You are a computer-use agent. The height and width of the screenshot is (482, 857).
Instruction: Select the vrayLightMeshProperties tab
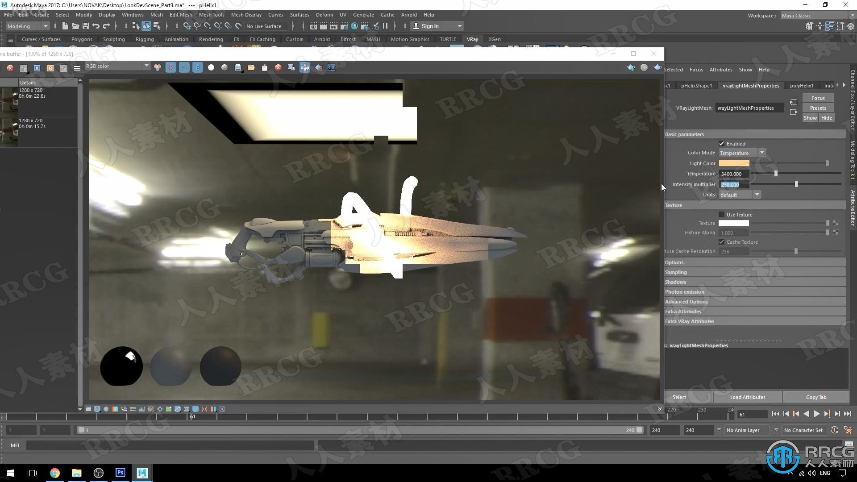[751, 85]
